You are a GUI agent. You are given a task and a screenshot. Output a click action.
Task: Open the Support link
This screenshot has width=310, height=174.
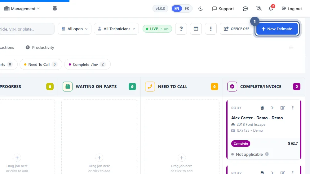tap(223, 9)
